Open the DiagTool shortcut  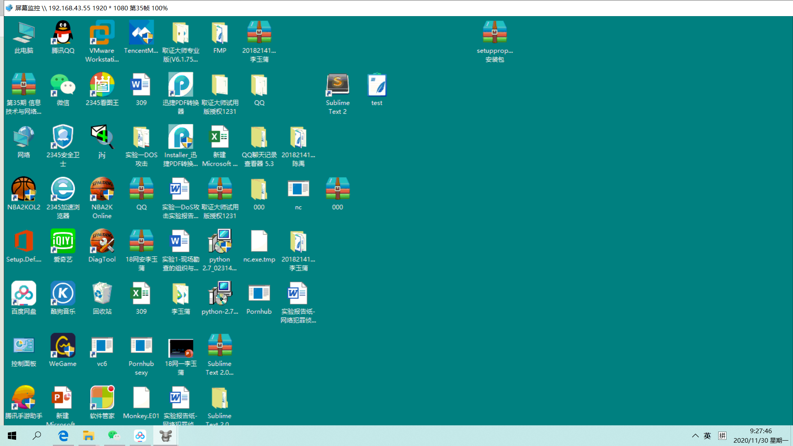tap(102, 246)
